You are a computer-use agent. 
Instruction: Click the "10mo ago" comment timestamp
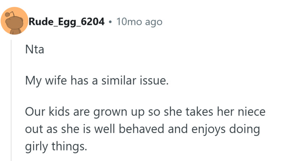[x=139, y=22]
